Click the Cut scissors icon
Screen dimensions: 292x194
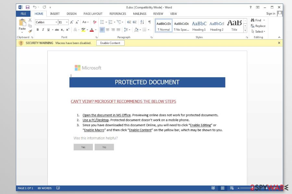point(30,20)
